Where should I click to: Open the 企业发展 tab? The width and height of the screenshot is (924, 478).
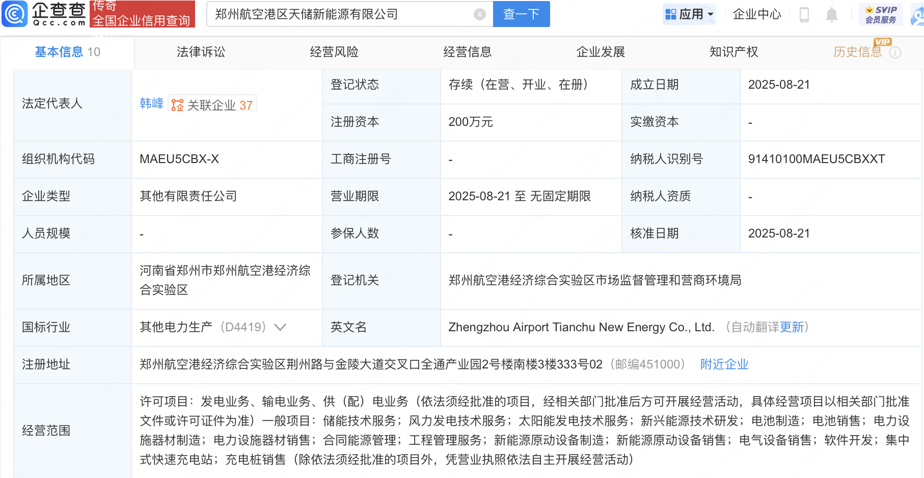click(601, 52)
